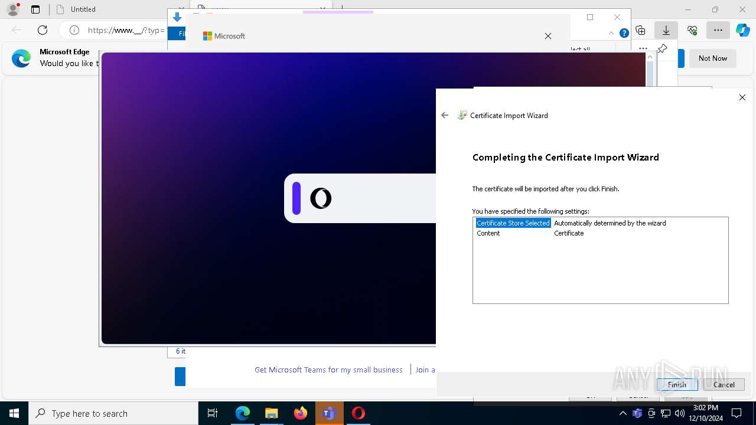Click Not Now in the Edge prompt
756x425 pixels.
[x=713, y=58]
